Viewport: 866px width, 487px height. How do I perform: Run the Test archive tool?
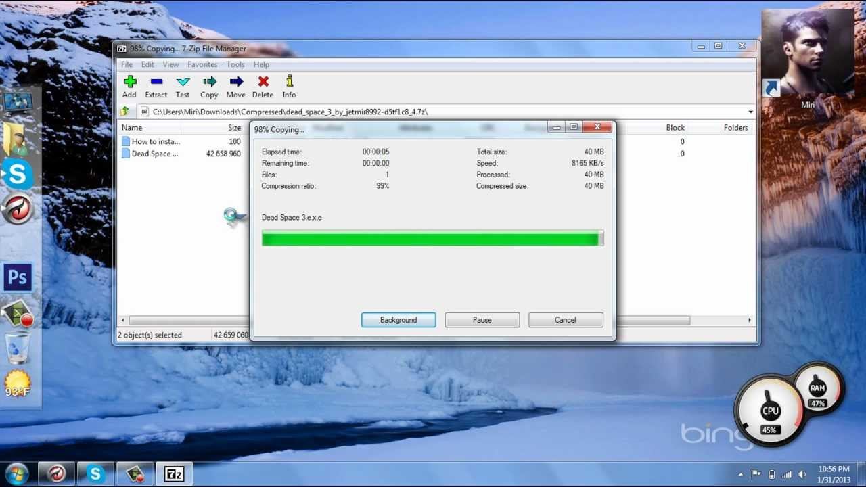coord(183,82)
